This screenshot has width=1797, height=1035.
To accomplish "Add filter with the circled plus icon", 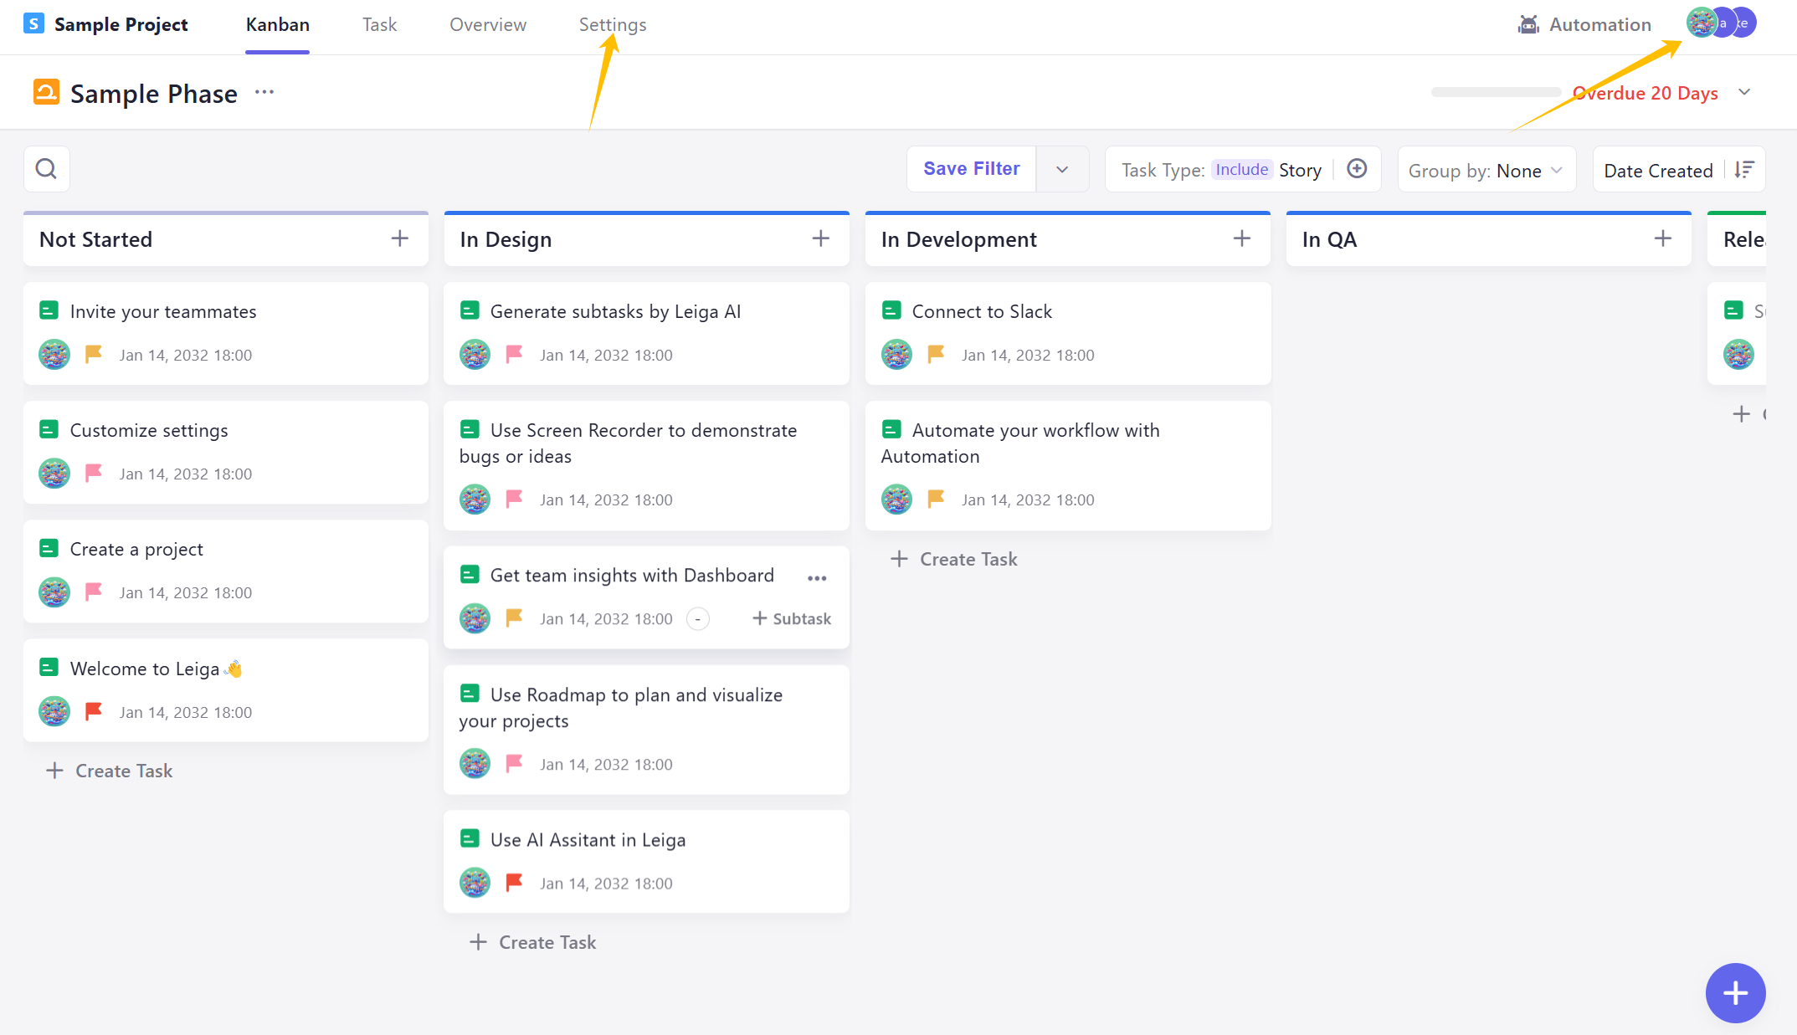I will point(1357,169).
